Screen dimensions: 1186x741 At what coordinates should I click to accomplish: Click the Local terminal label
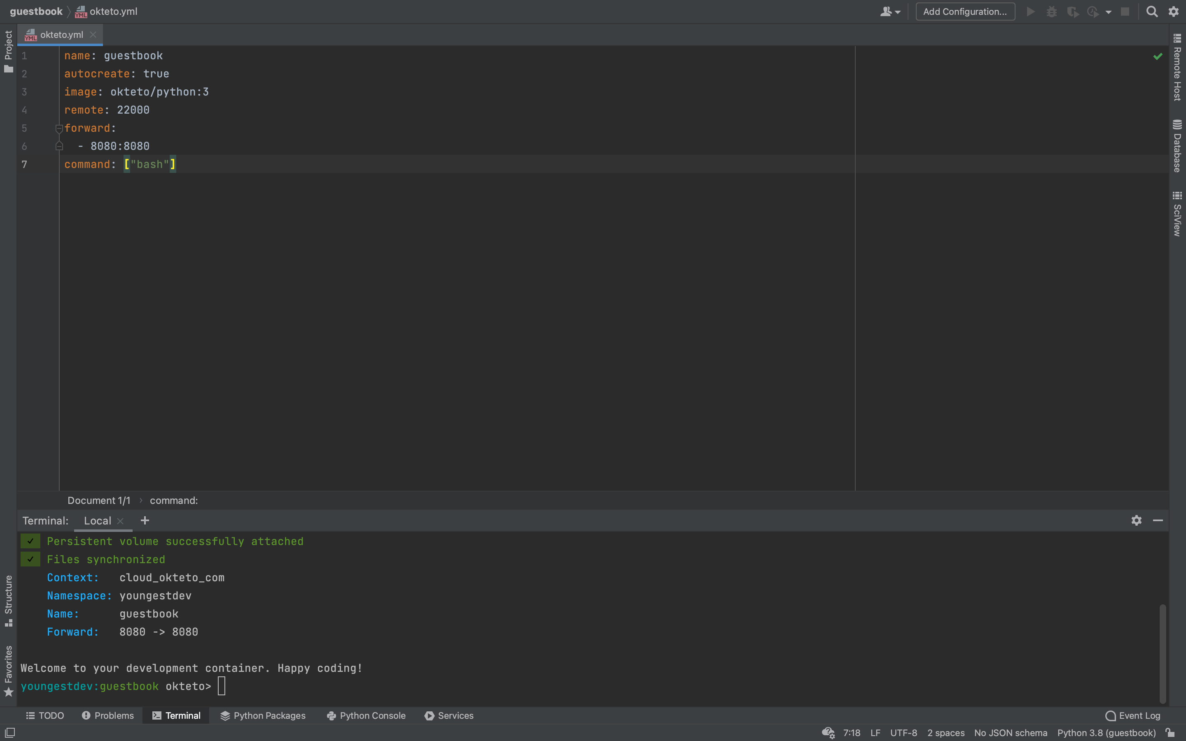tap(97, 520)
